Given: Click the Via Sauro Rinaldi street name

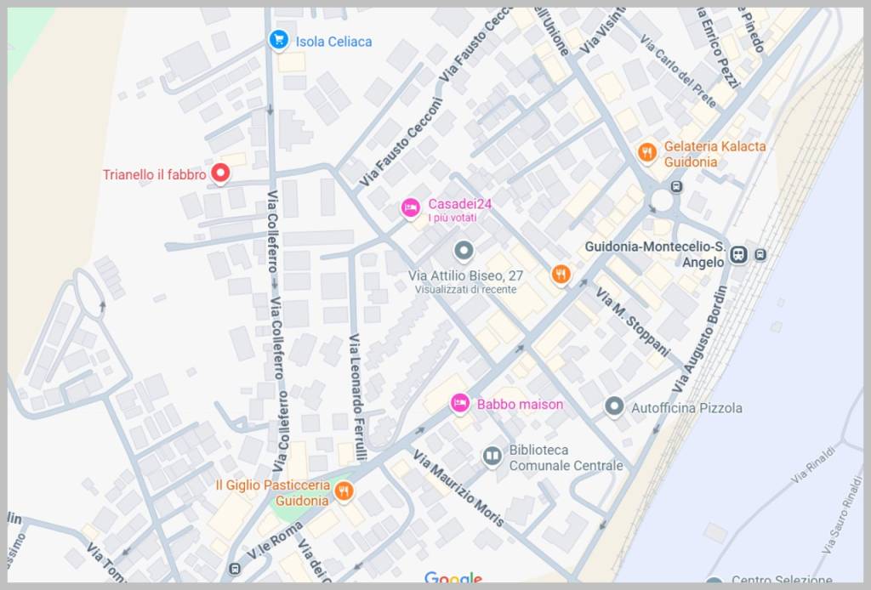Looking at the screenshot, I should 841,514.
